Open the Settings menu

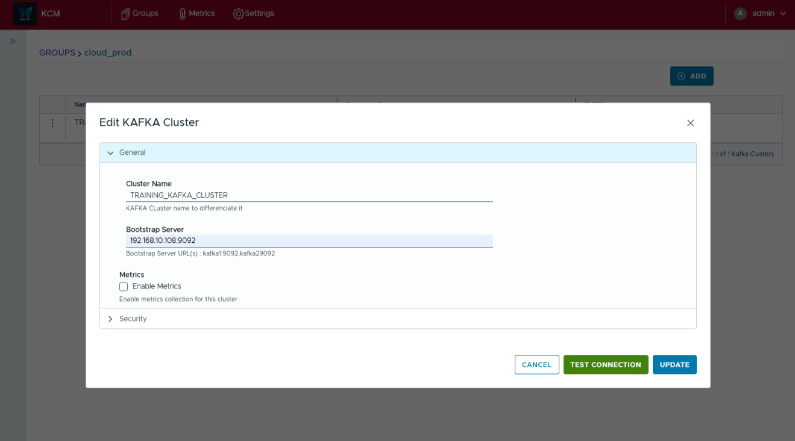pos(260,13)
